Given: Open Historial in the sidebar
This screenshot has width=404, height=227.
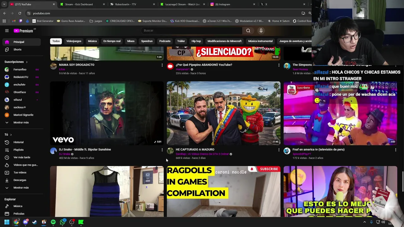Looking at the screenshot, I should coord(21,142).
